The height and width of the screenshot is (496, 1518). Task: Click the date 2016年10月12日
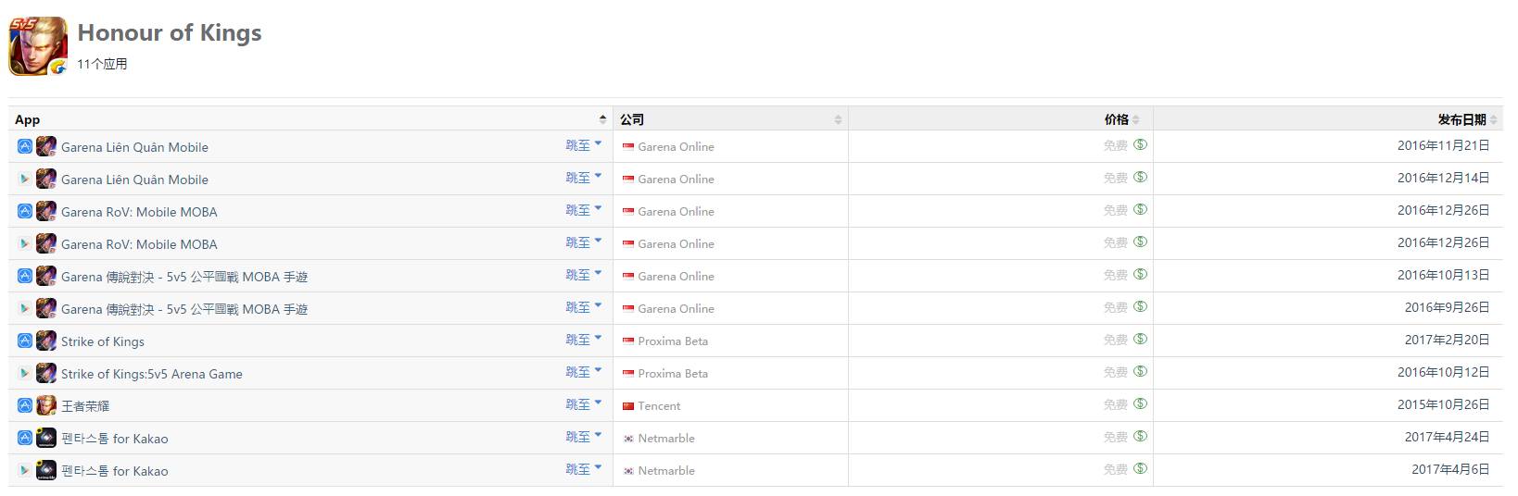point(1444,372)
